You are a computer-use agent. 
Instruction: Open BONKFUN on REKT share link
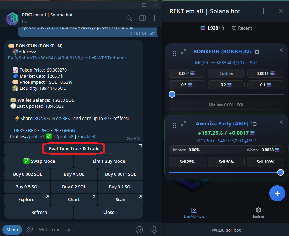pos(53,118)
